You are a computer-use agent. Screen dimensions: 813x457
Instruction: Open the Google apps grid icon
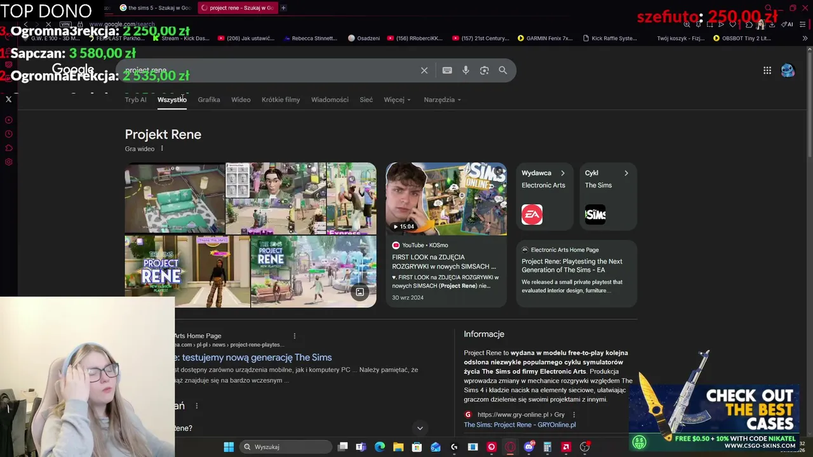pyautogui.click(x=767, y=70)
